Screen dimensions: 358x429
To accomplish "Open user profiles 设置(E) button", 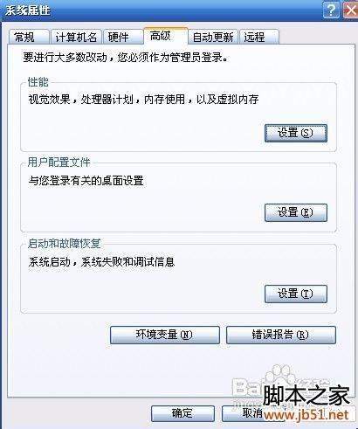I will point(296,212).
